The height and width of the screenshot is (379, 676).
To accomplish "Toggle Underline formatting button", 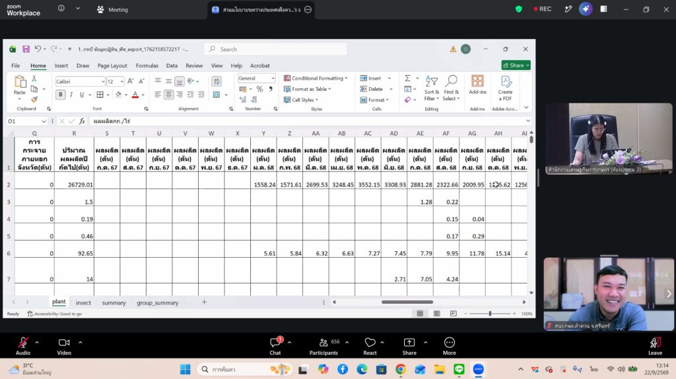I will tap(81, 94).
